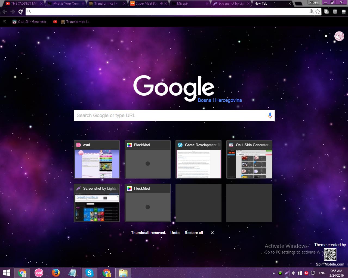
Task: Bookmark this page with the star icon
Action: point(318,11)
